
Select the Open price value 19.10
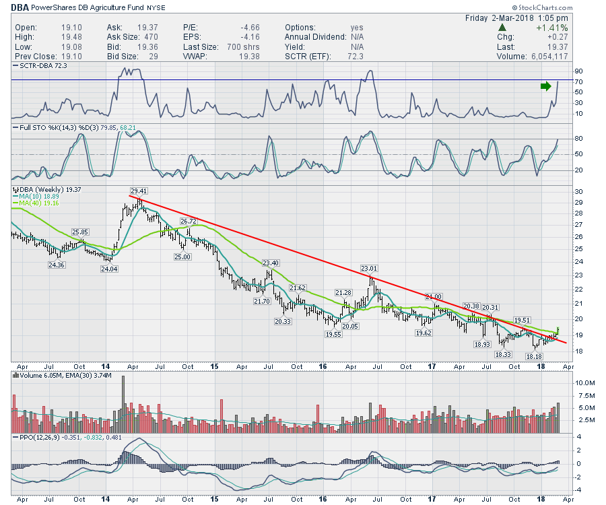71,28
